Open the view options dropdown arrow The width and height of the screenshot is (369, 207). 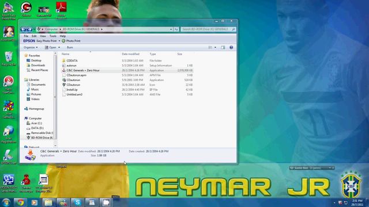(215, 47)
